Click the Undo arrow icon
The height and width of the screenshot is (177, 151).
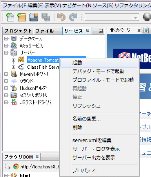point(61,17)
